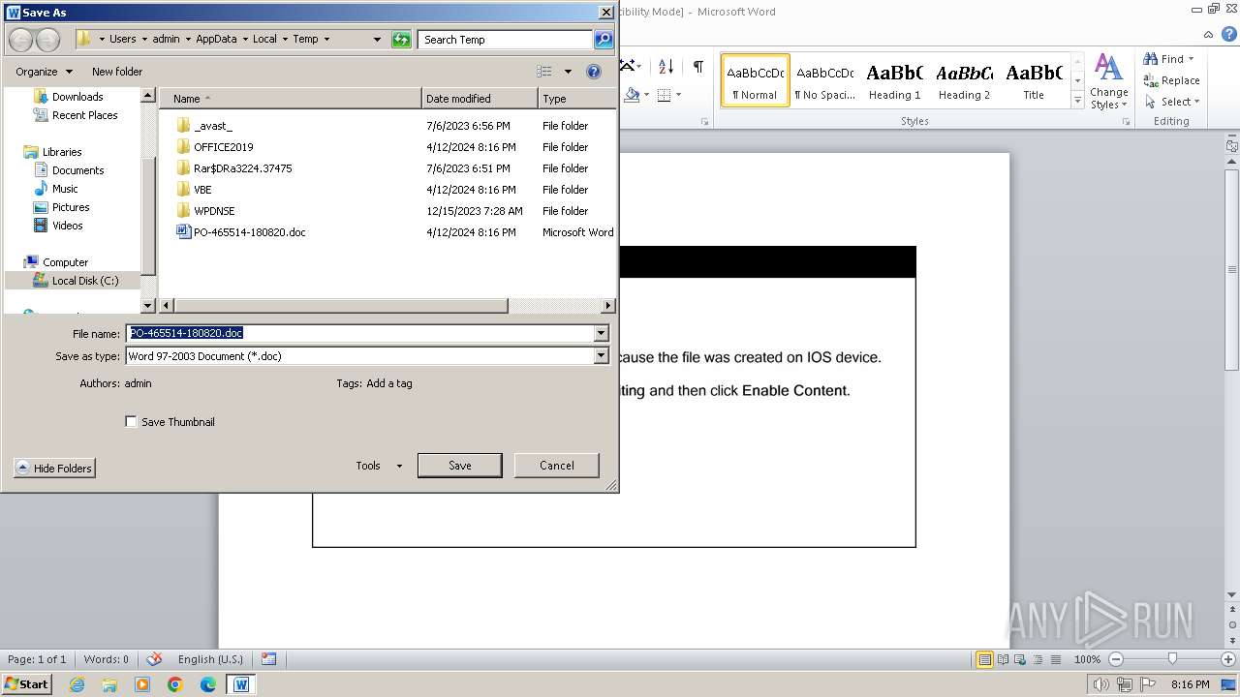Open Microsoft Edge from taskbar
The height and width of the screenshot is (697, 1240).
pos(208,684)
